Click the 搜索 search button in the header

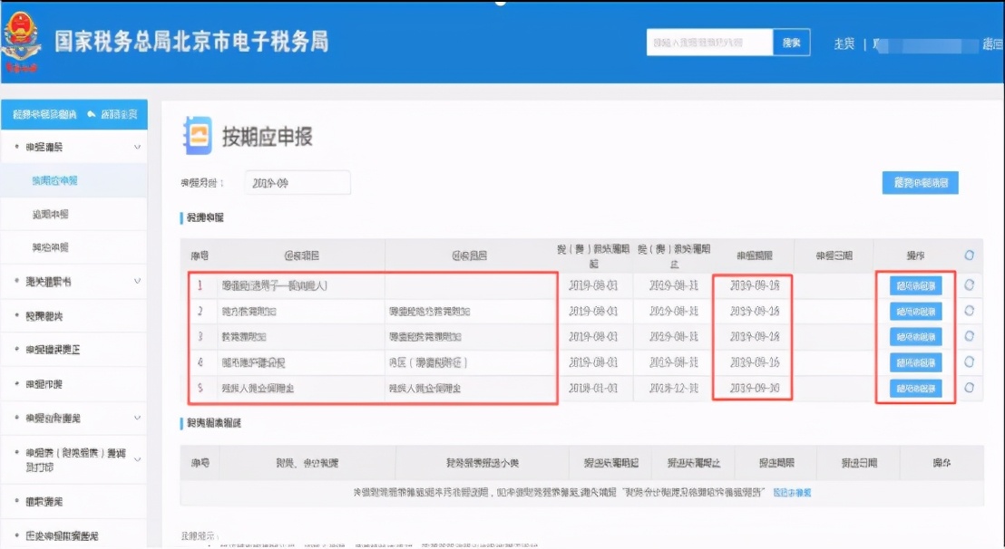click(x=792, y=43)
